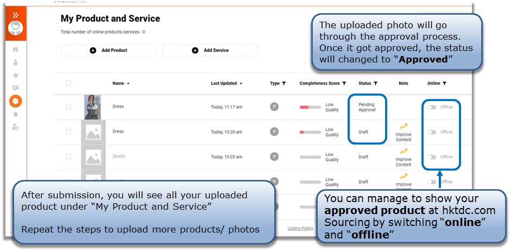Open the user avatar profile icon

[15, 28]
